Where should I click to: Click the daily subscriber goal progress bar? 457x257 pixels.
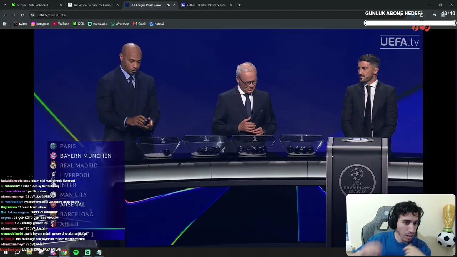[410, 23]
